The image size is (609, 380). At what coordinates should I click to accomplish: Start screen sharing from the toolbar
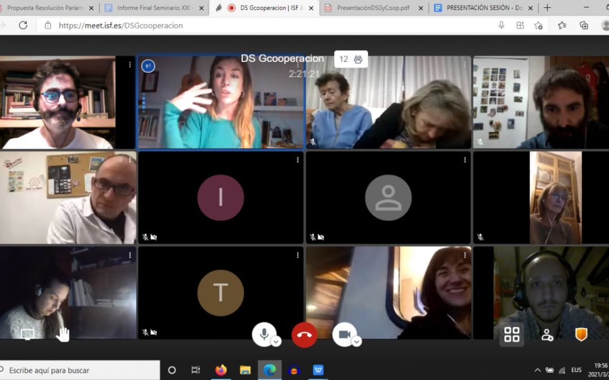[x=27, y=334]
